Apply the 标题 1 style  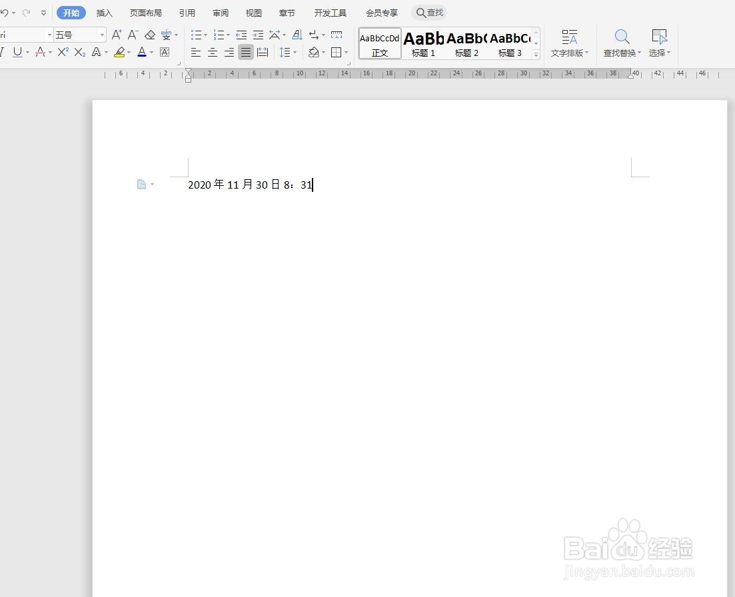pyautogui.click(x=423, y=43)
